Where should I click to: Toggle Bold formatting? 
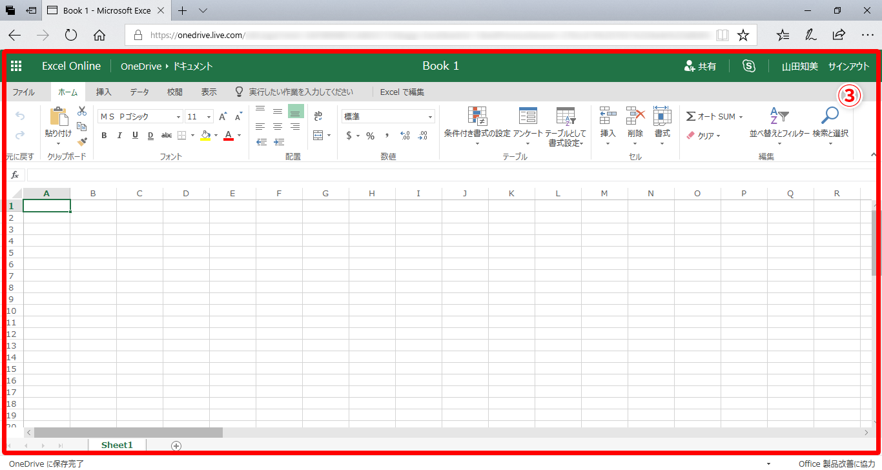(104, 136)
